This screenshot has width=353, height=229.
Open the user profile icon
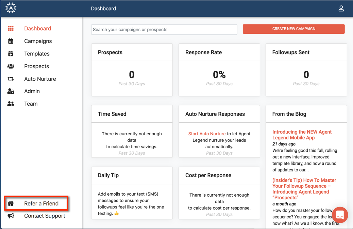click(x=341, y=9)
